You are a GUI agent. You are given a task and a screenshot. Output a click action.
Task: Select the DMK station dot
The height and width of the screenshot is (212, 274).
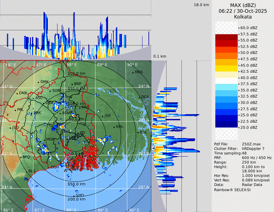click(x=39, y=82)
